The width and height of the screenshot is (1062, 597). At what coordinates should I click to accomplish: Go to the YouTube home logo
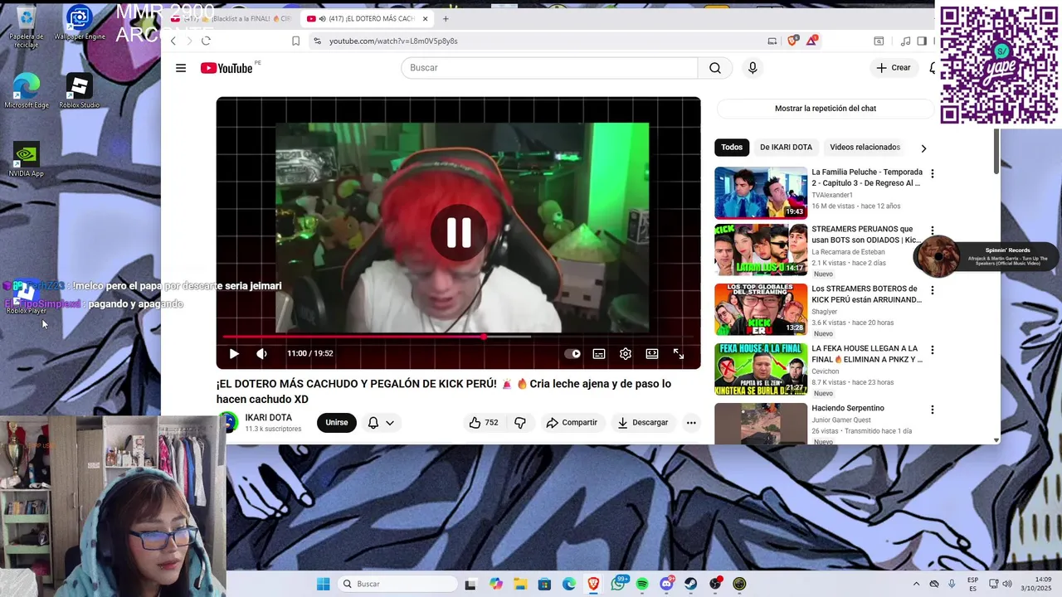tap(227, 68)
